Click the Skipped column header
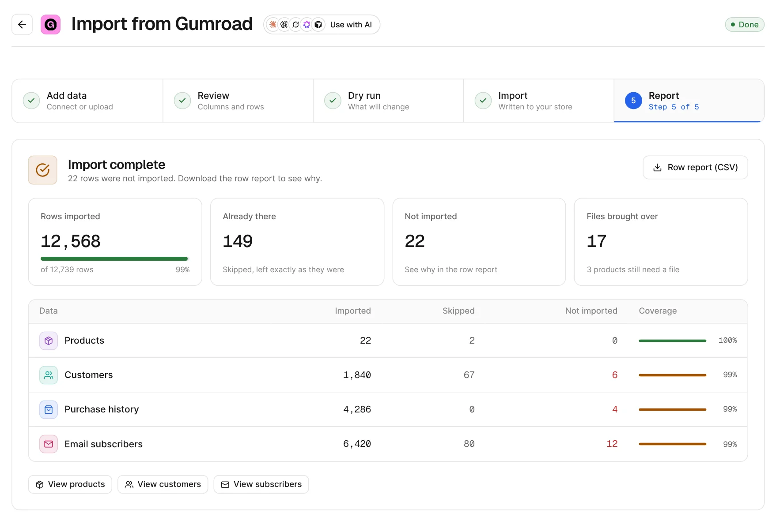This screenshot has height=517, width=776. [x=458, y=311]
